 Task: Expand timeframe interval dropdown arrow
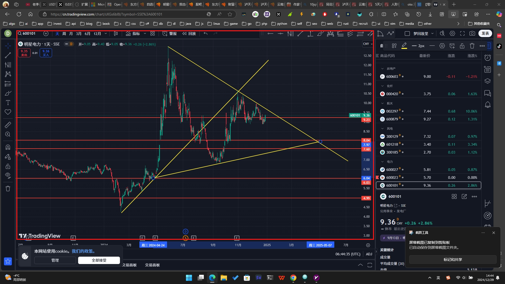(x=106, y=33)
